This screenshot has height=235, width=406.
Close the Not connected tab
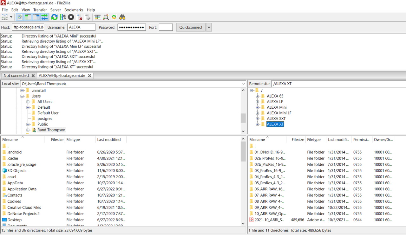click(33, 76)
